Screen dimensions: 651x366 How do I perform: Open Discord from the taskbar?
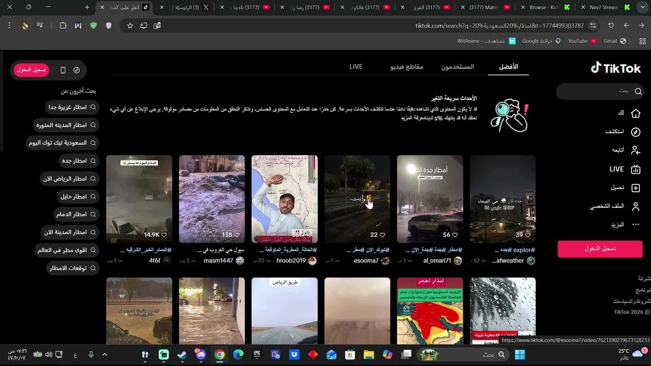(201, 355)
